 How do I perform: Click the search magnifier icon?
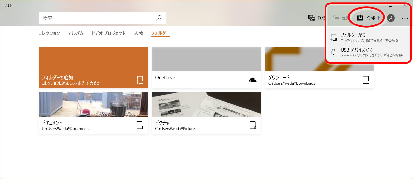[x=159, y=18]
